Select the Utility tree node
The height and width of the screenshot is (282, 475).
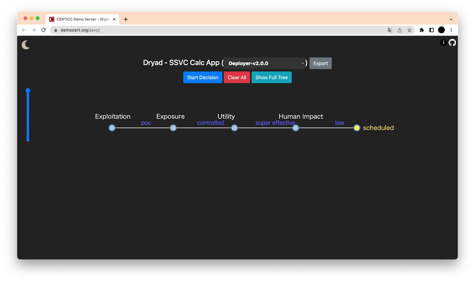coord(234,128)
